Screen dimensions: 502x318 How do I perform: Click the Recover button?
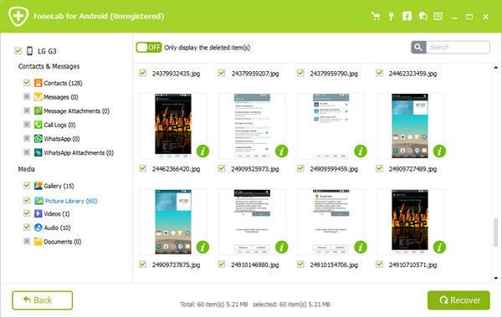click(458, 300)
